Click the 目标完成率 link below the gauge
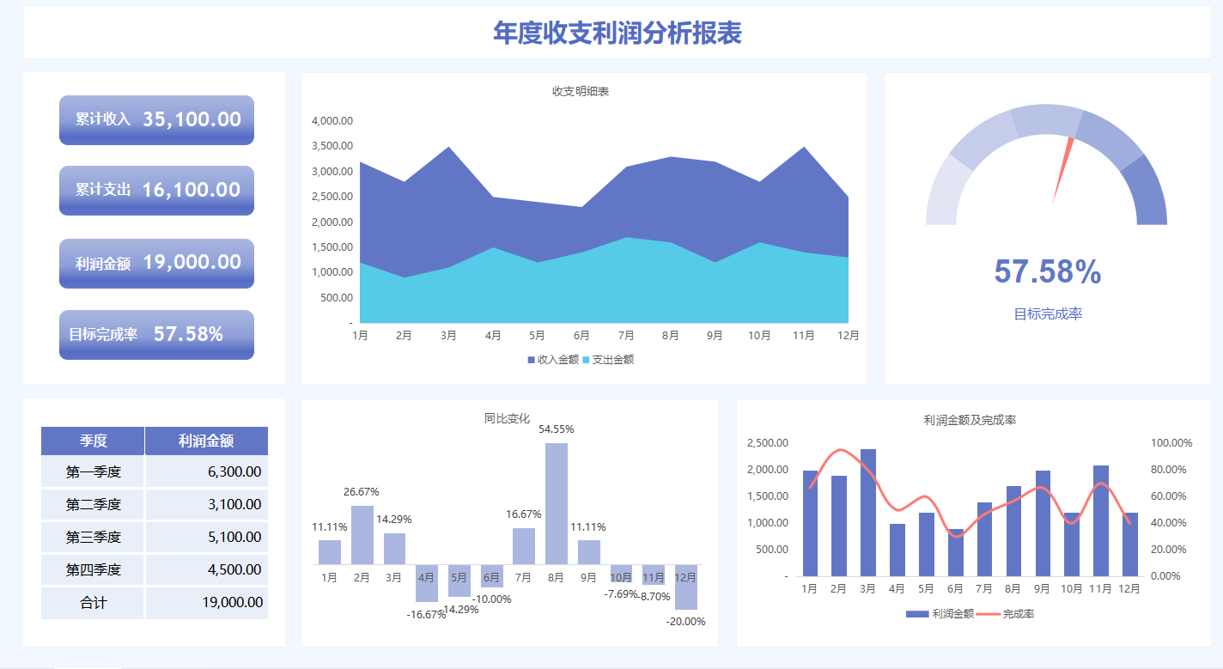This screenshot has height=669, width=1223. point(1048,313)
